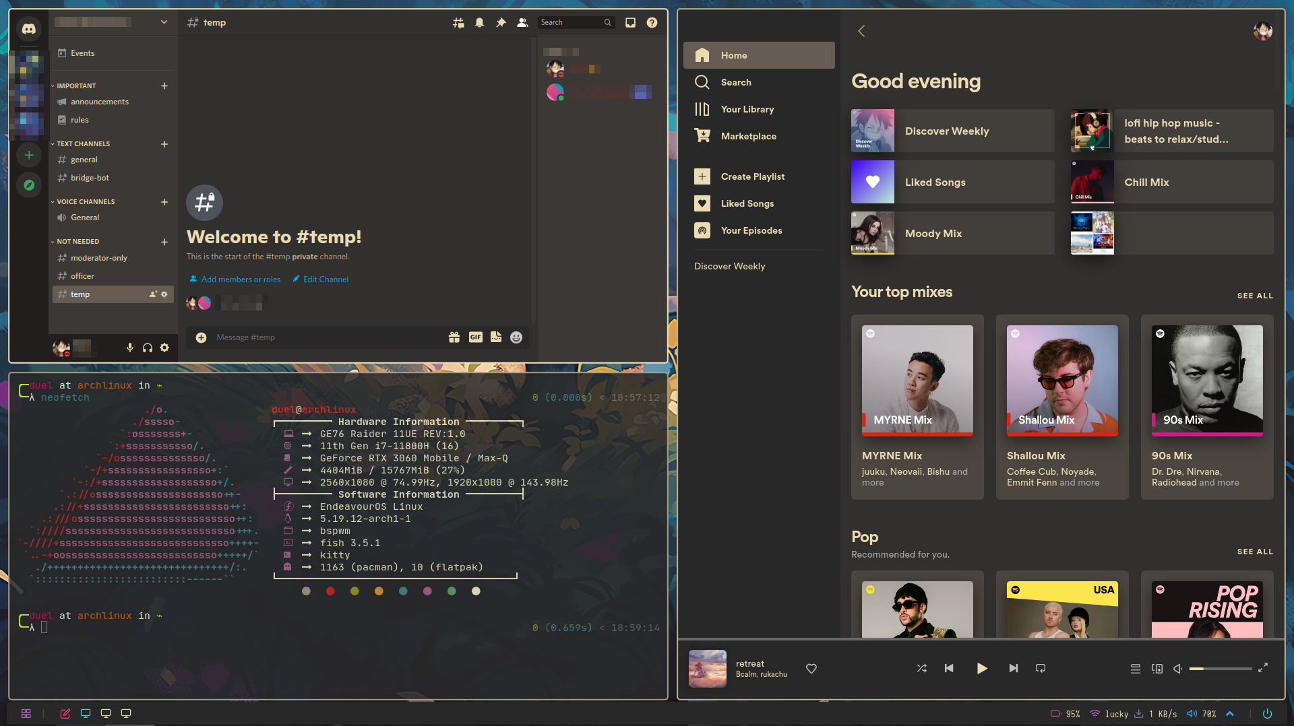Collapse the IMPORTANT category
The width and height of the screenshot is (1294, 726).
click(75, 86)
